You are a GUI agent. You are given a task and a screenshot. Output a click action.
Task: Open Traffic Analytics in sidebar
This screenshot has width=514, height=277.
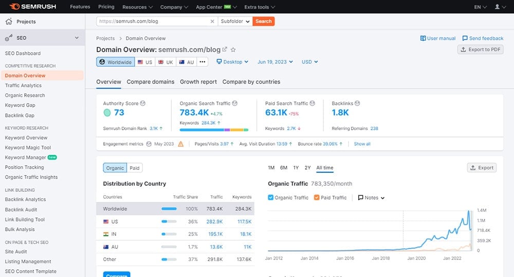click(23, 85)
